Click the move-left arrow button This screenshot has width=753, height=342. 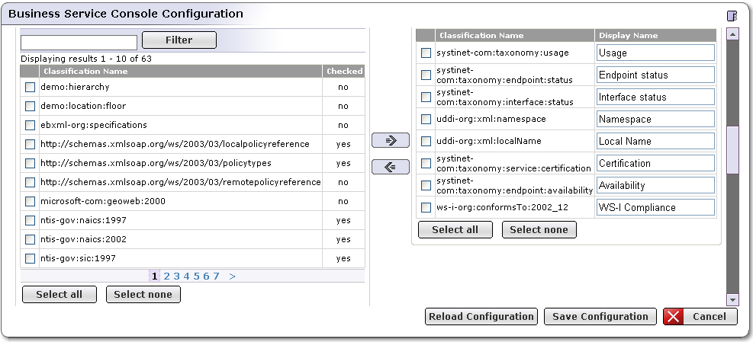click(x=390, y=167)
